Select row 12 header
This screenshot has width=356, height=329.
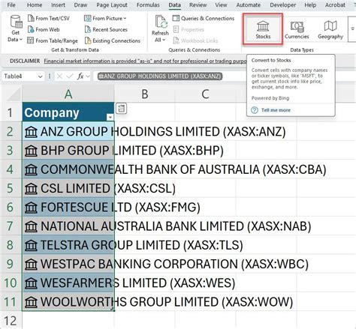pyautogui.click(x=11, y=320)
